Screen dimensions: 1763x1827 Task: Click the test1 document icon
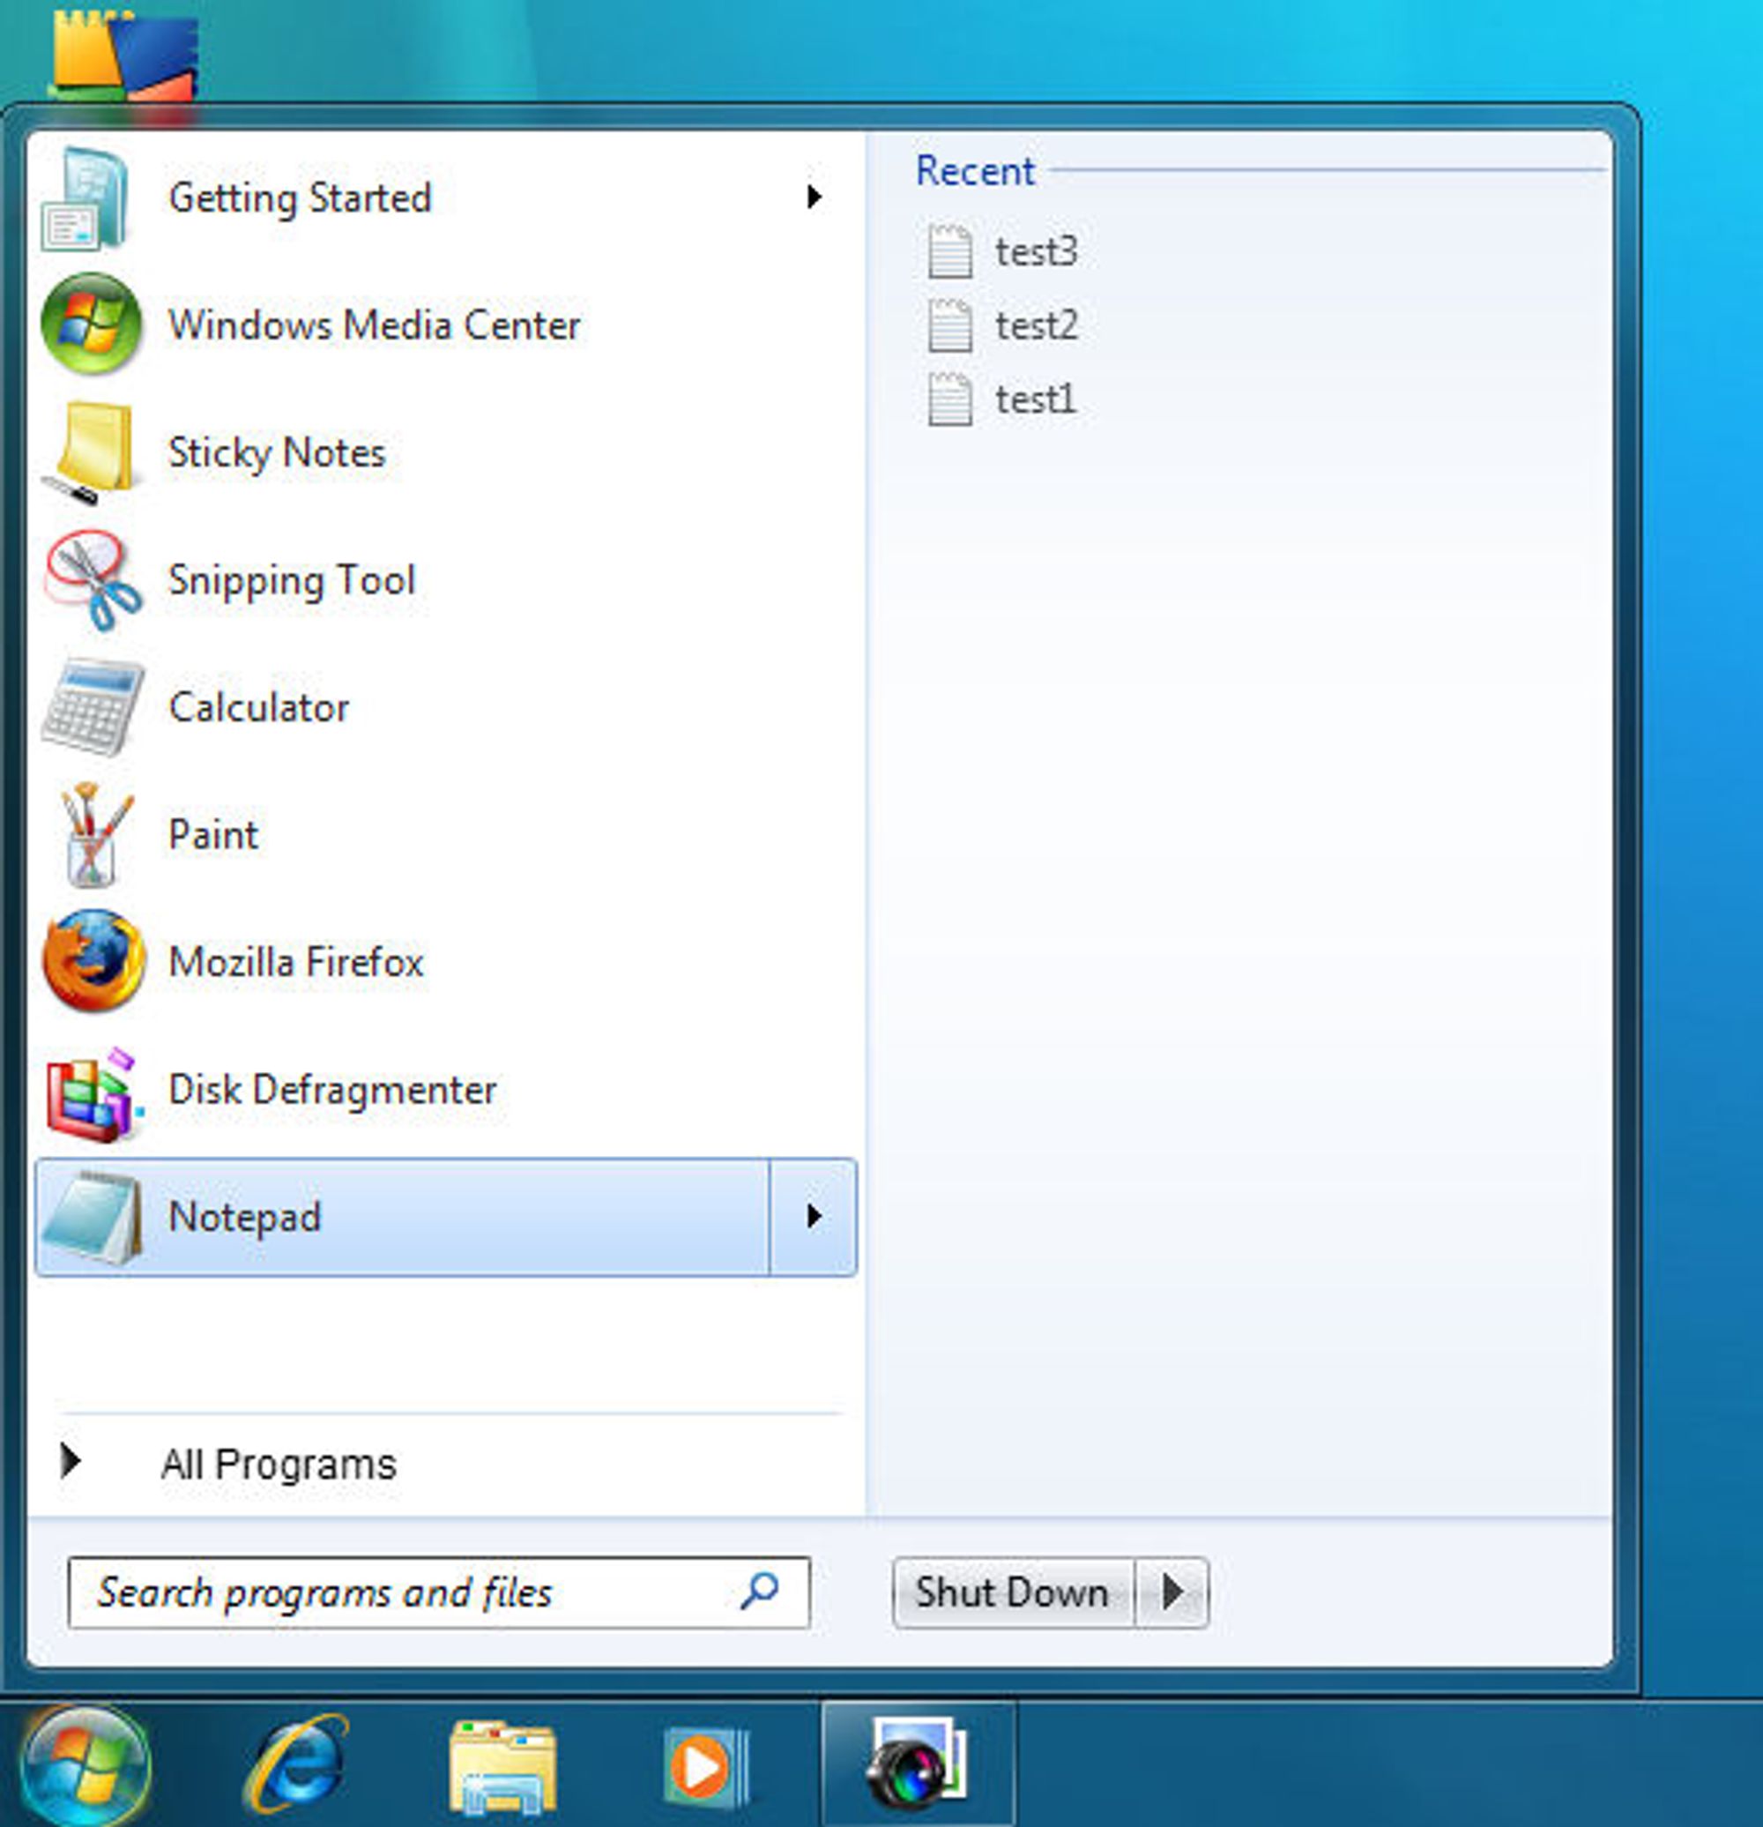pos(949,400)
